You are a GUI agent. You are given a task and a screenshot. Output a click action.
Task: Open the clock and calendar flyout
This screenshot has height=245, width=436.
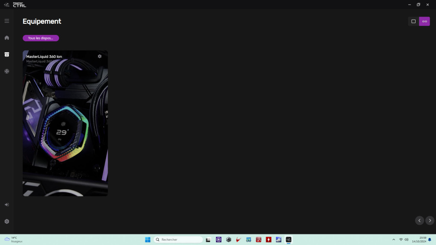419,240
